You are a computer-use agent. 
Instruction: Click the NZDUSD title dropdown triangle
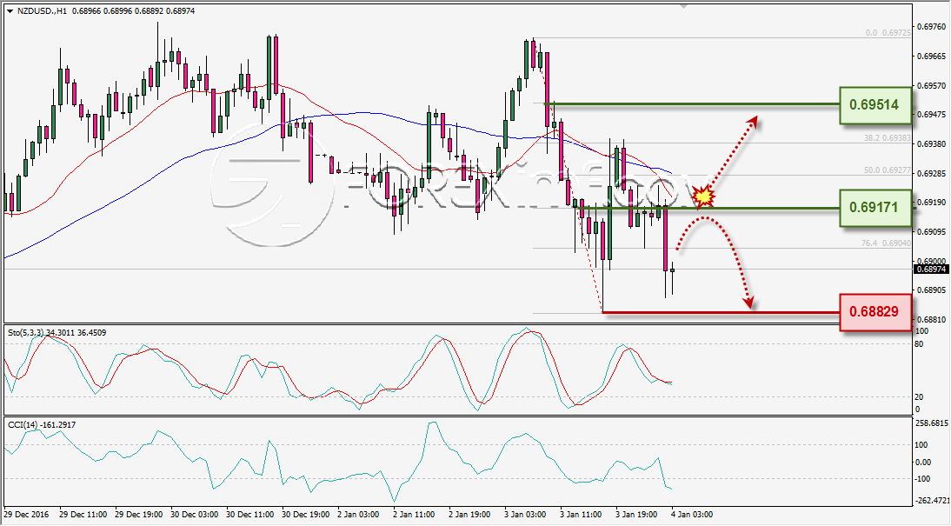[x=10, y=11]
